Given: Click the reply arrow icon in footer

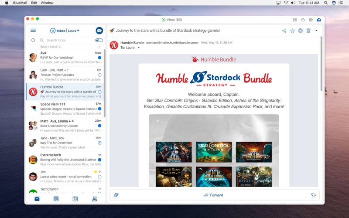Looking at the screenshot, I should click(313, 195).
